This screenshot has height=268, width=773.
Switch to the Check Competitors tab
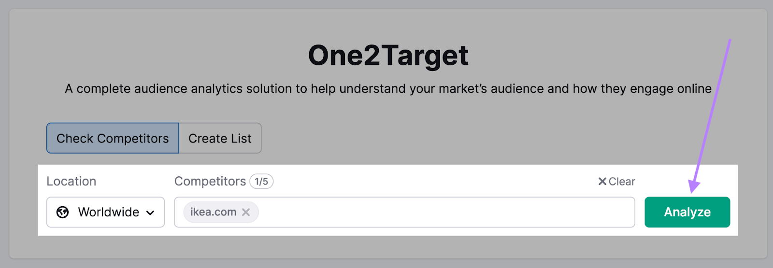tap(113, 139)
